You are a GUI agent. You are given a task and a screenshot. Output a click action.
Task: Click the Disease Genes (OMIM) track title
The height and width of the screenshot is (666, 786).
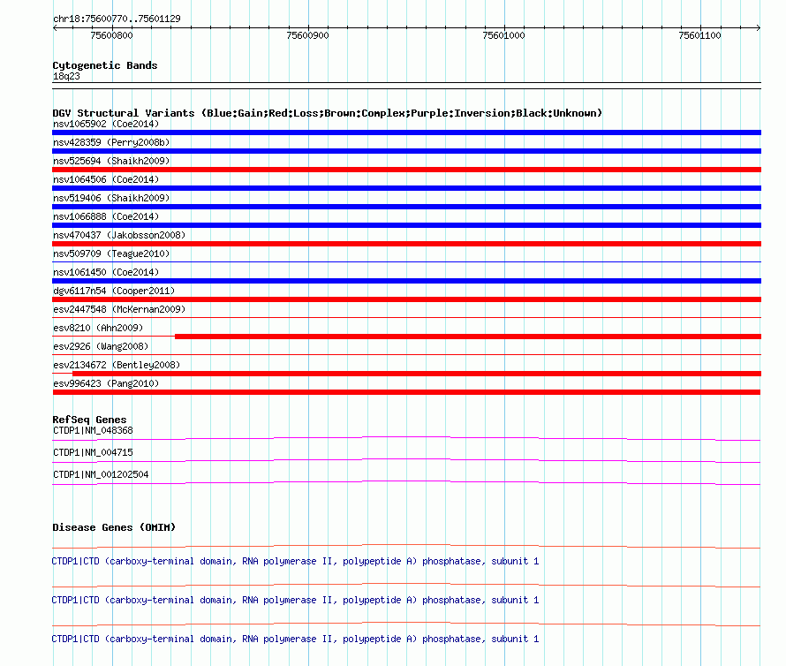114,527
